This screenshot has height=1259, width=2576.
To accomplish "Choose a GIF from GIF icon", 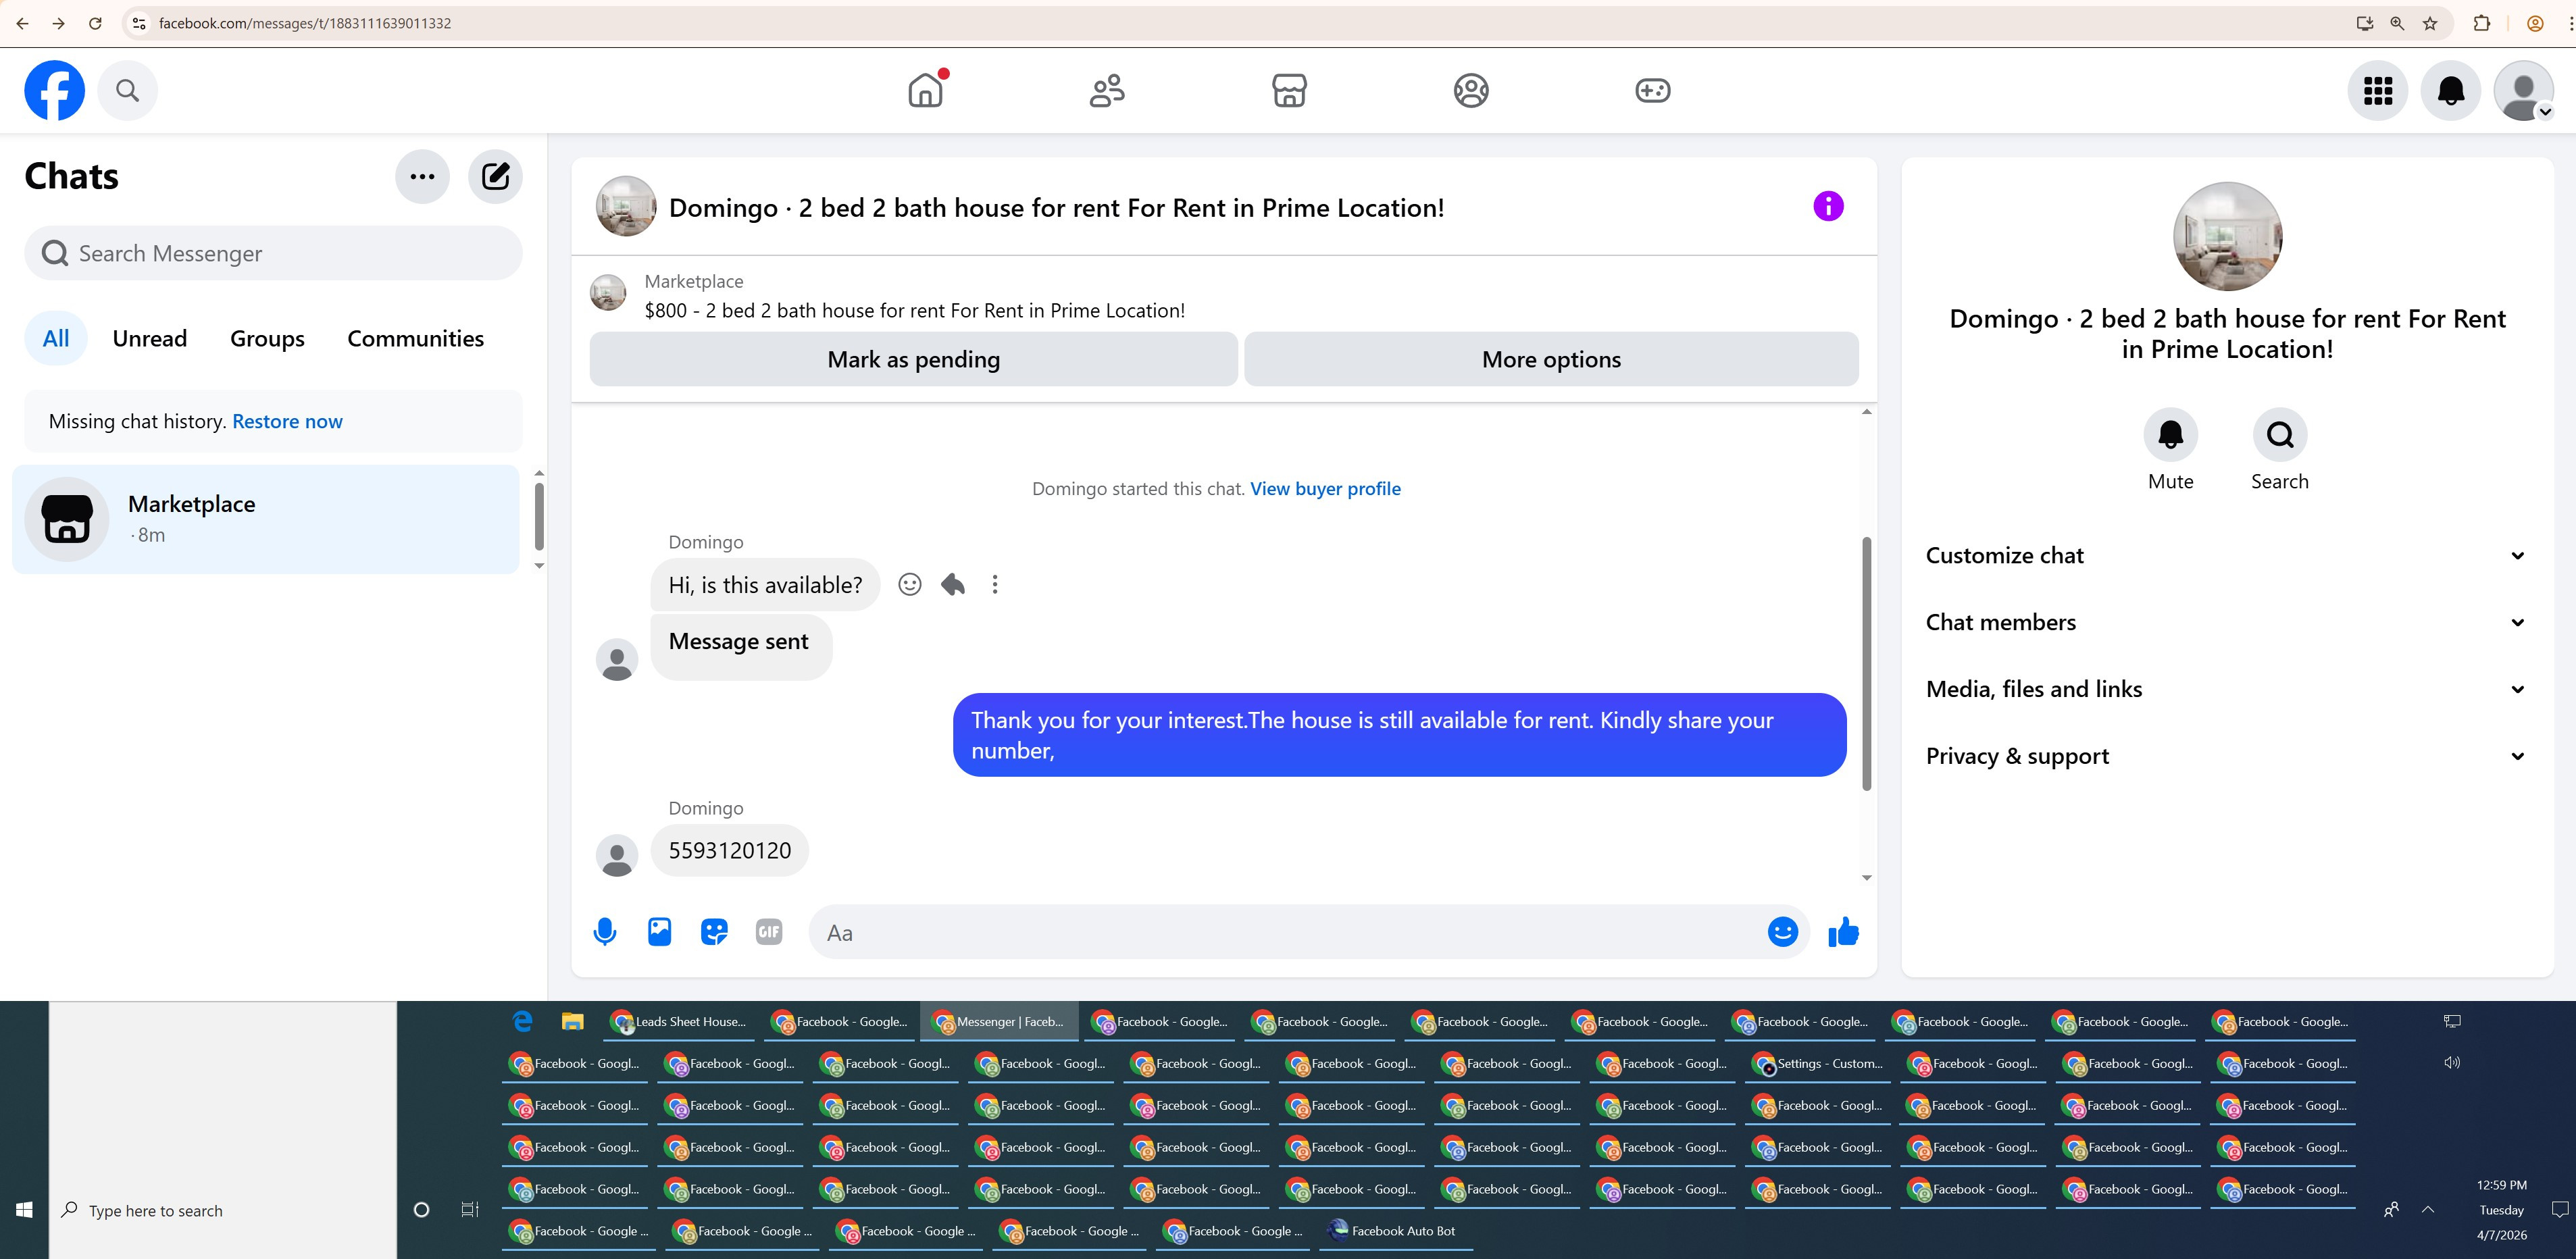I will coord(769,932).
